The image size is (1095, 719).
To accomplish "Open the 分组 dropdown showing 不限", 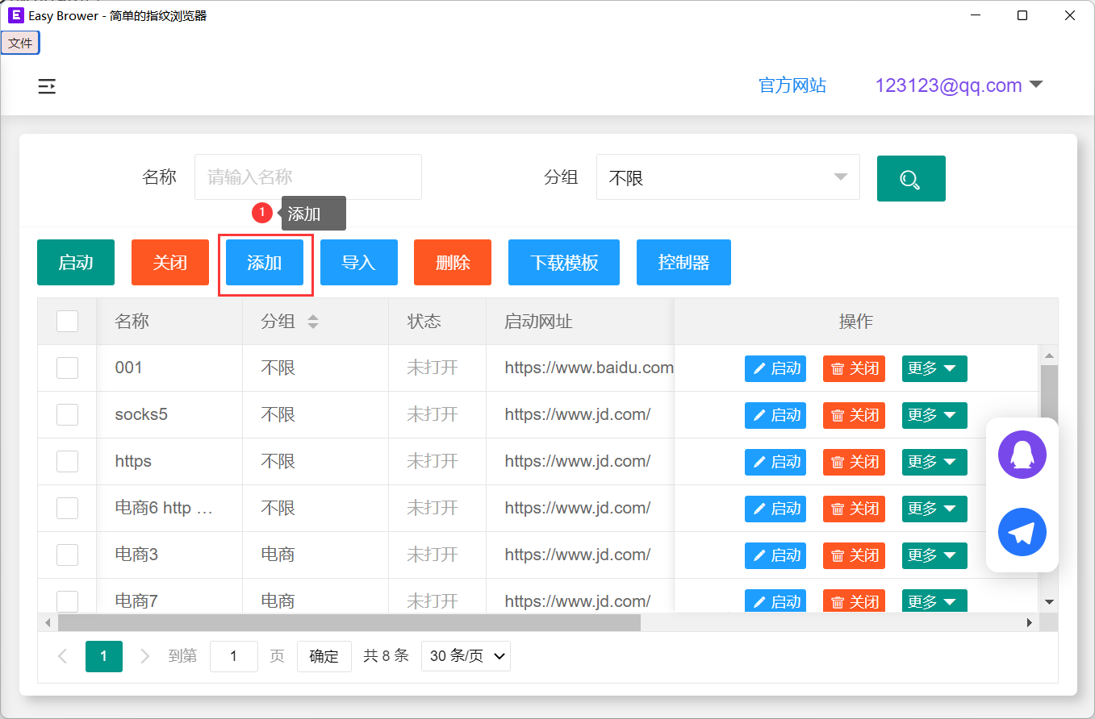I will coord(728,177).
